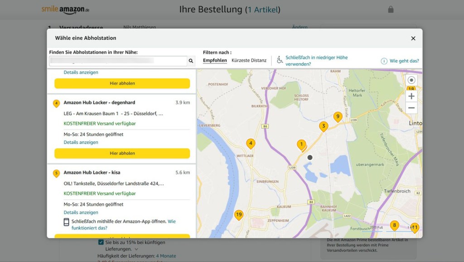Click the Bahnhof Kalkum label on the map
The width and height of the screenshot is (464, 262).
click(329, 209)
